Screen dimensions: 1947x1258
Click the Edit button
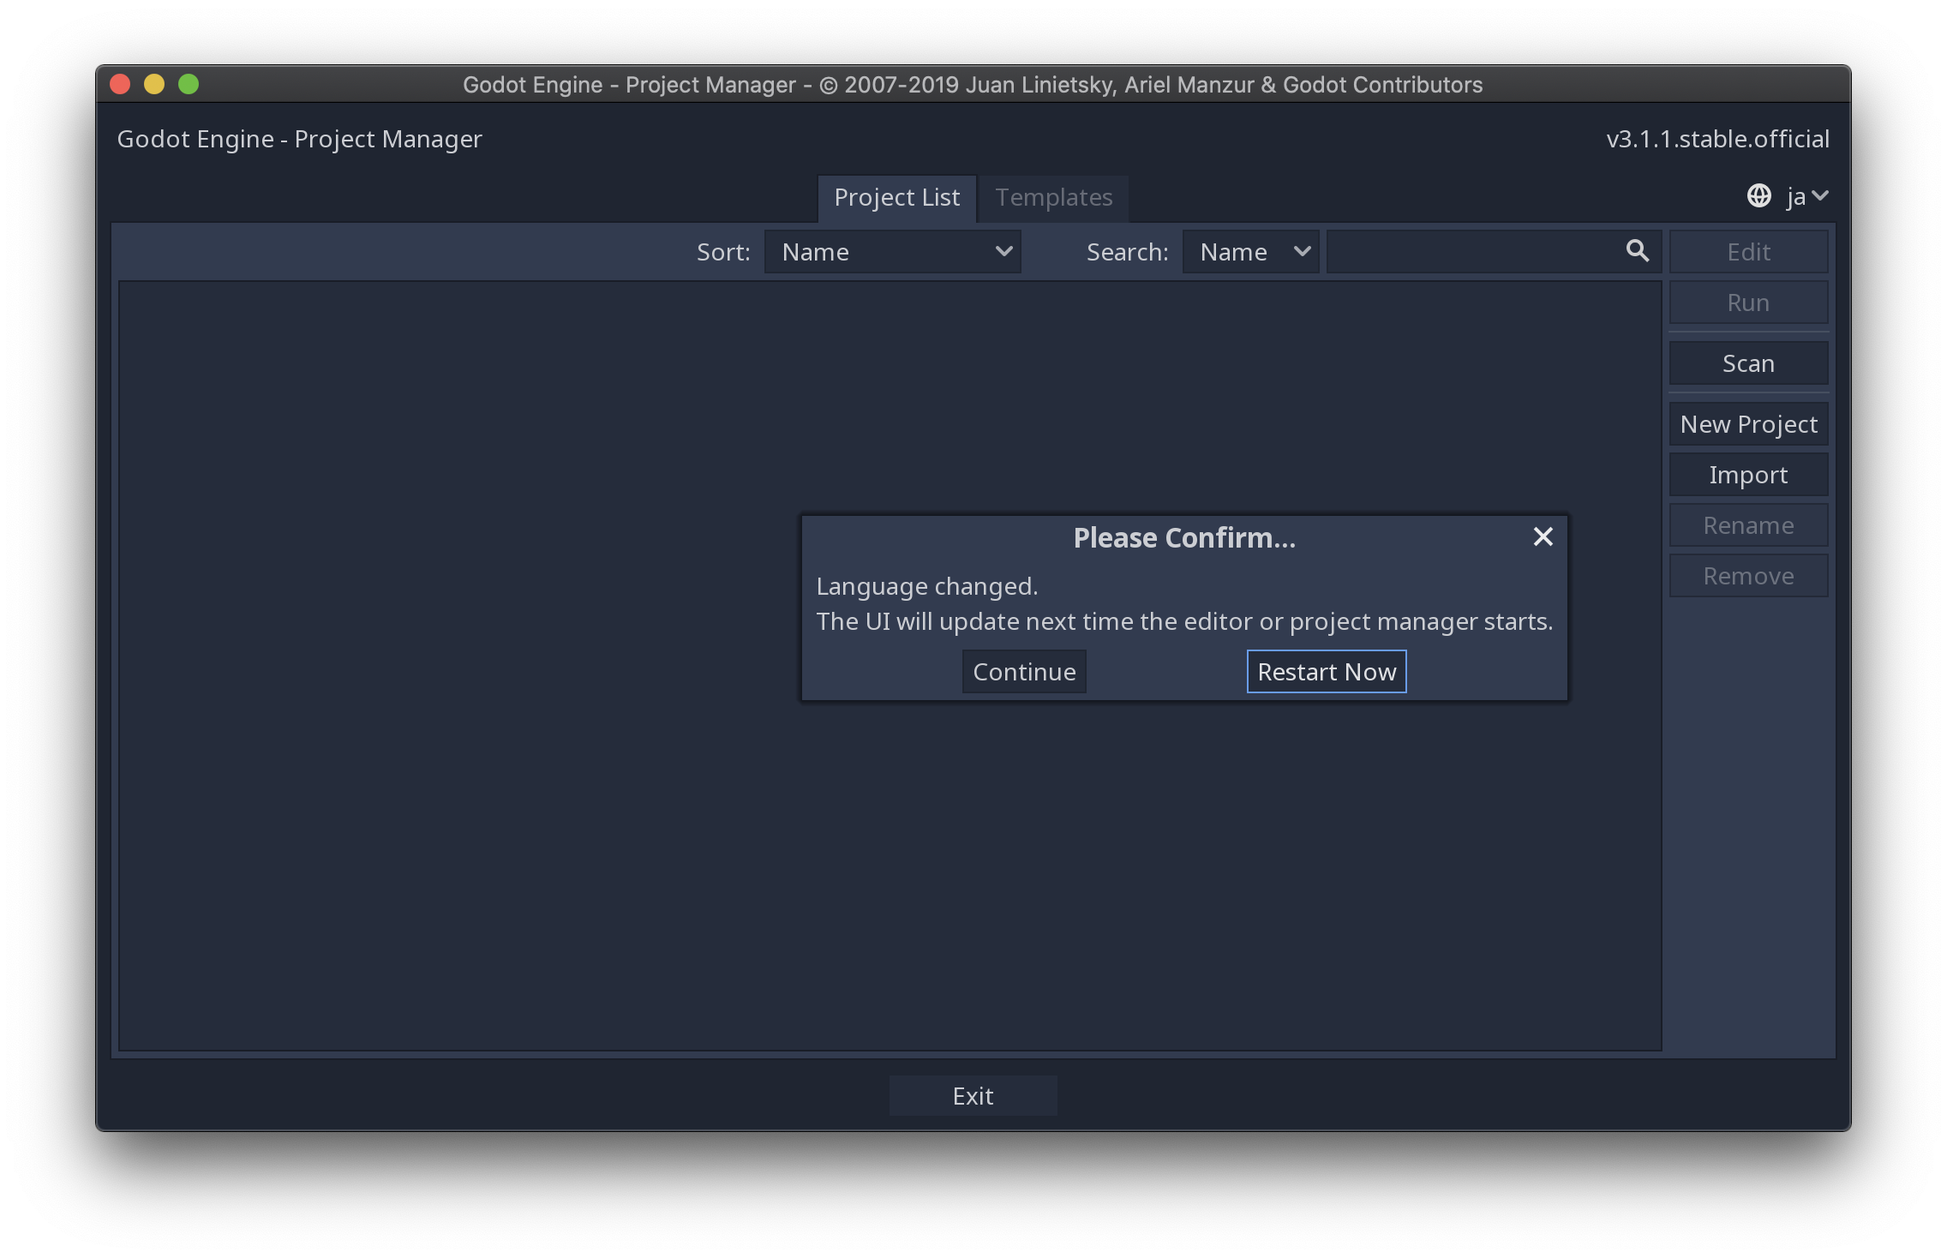tap(1748, 252)
